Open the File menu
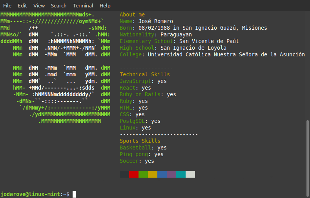Image resolution: width=310 pixels, height=198 pixels. pyautogui.click(x=7, y=6)
